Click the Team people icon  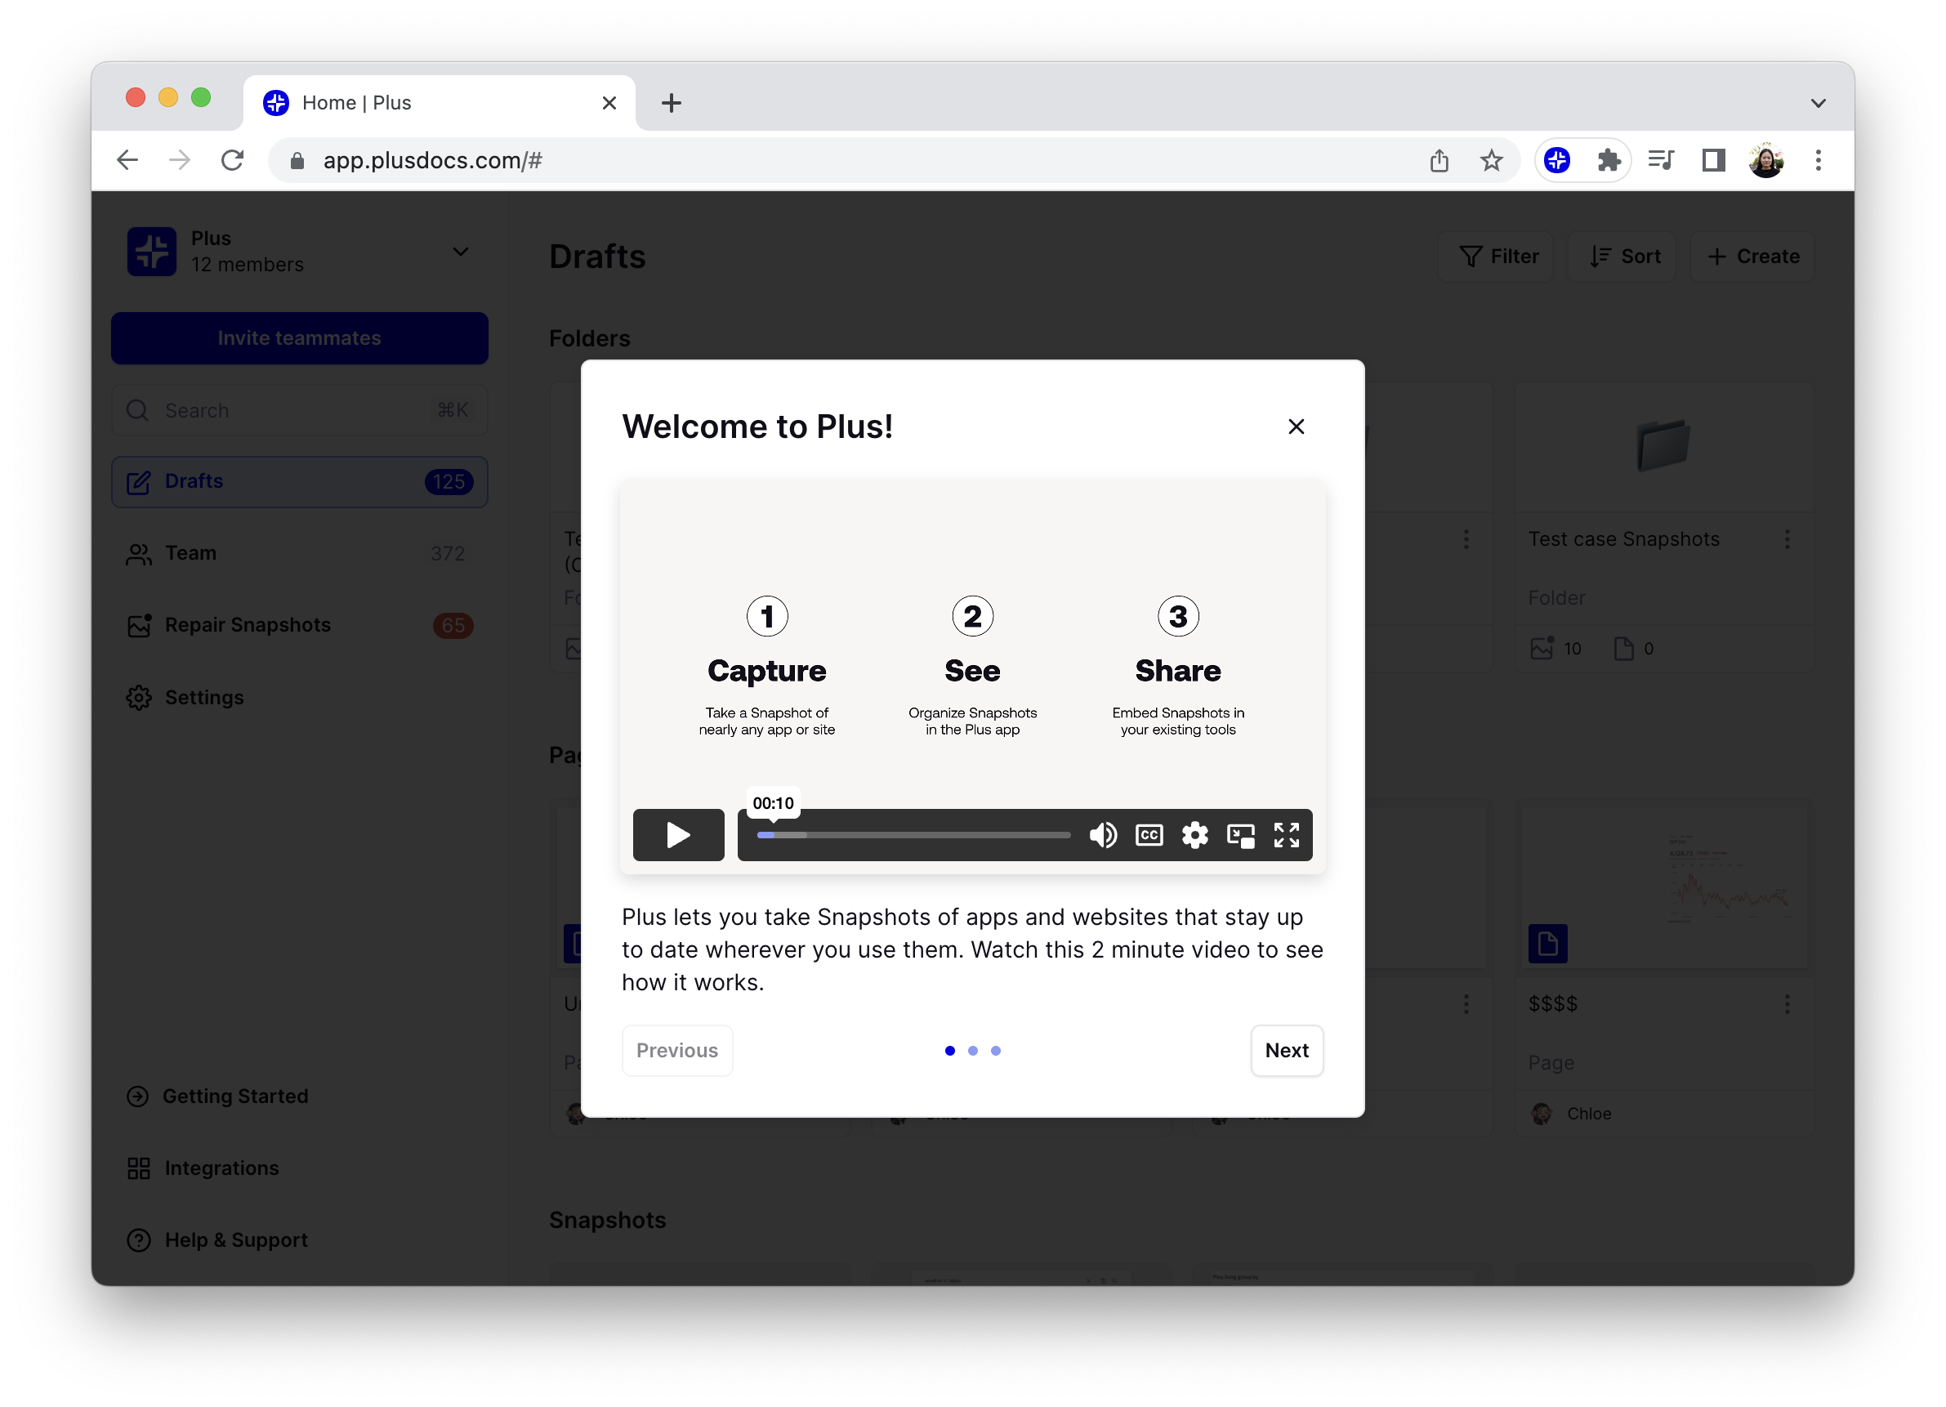click(138, 553)
